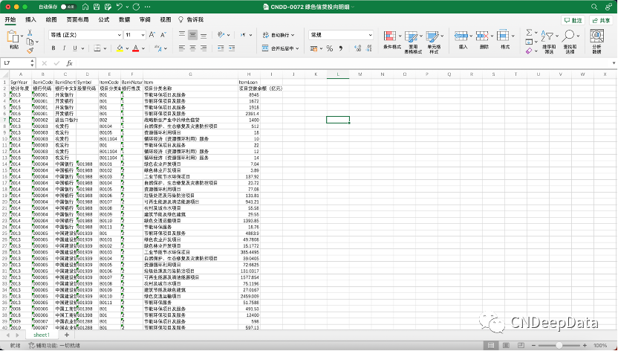Screen dimensions: 618x351
Task: Switch to Normal view in status bar
Action: pyautogui.click(x=491, y=346)
